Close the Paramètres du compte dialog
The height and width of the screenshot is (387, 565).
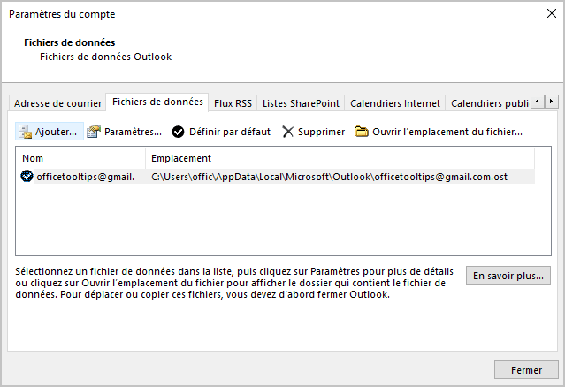tap(552, 13)
